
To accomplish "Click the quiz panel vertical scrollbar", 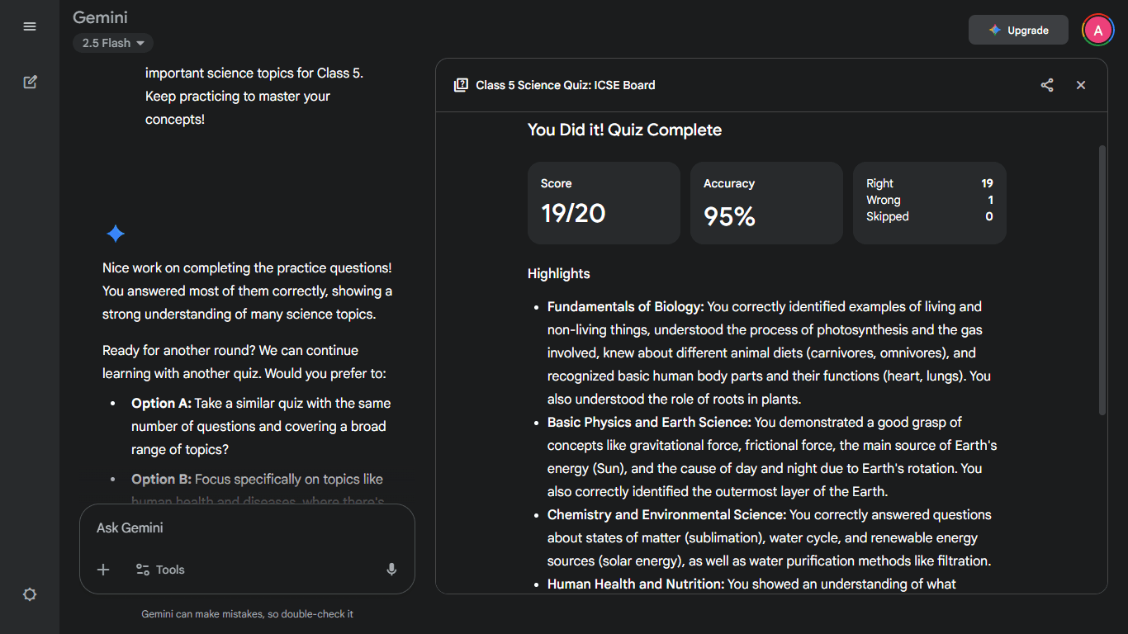I will pos(1102,281).
